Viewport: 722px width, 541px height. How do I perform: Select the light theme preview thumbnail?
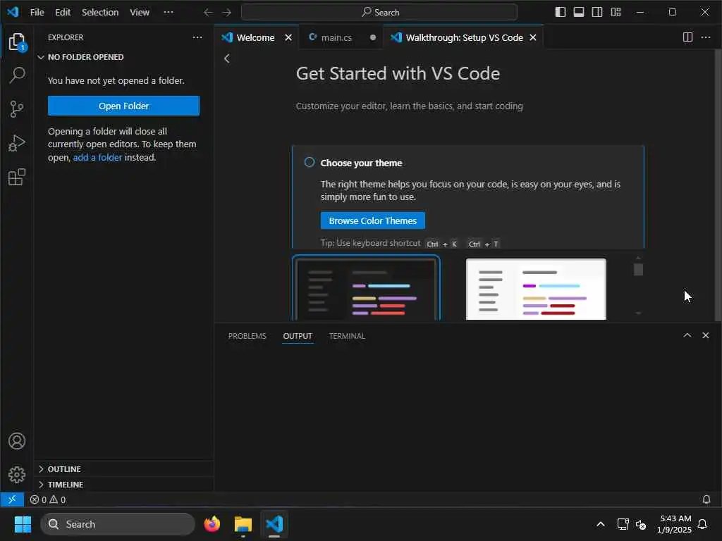pyautogui.click(x=536, y=289)
